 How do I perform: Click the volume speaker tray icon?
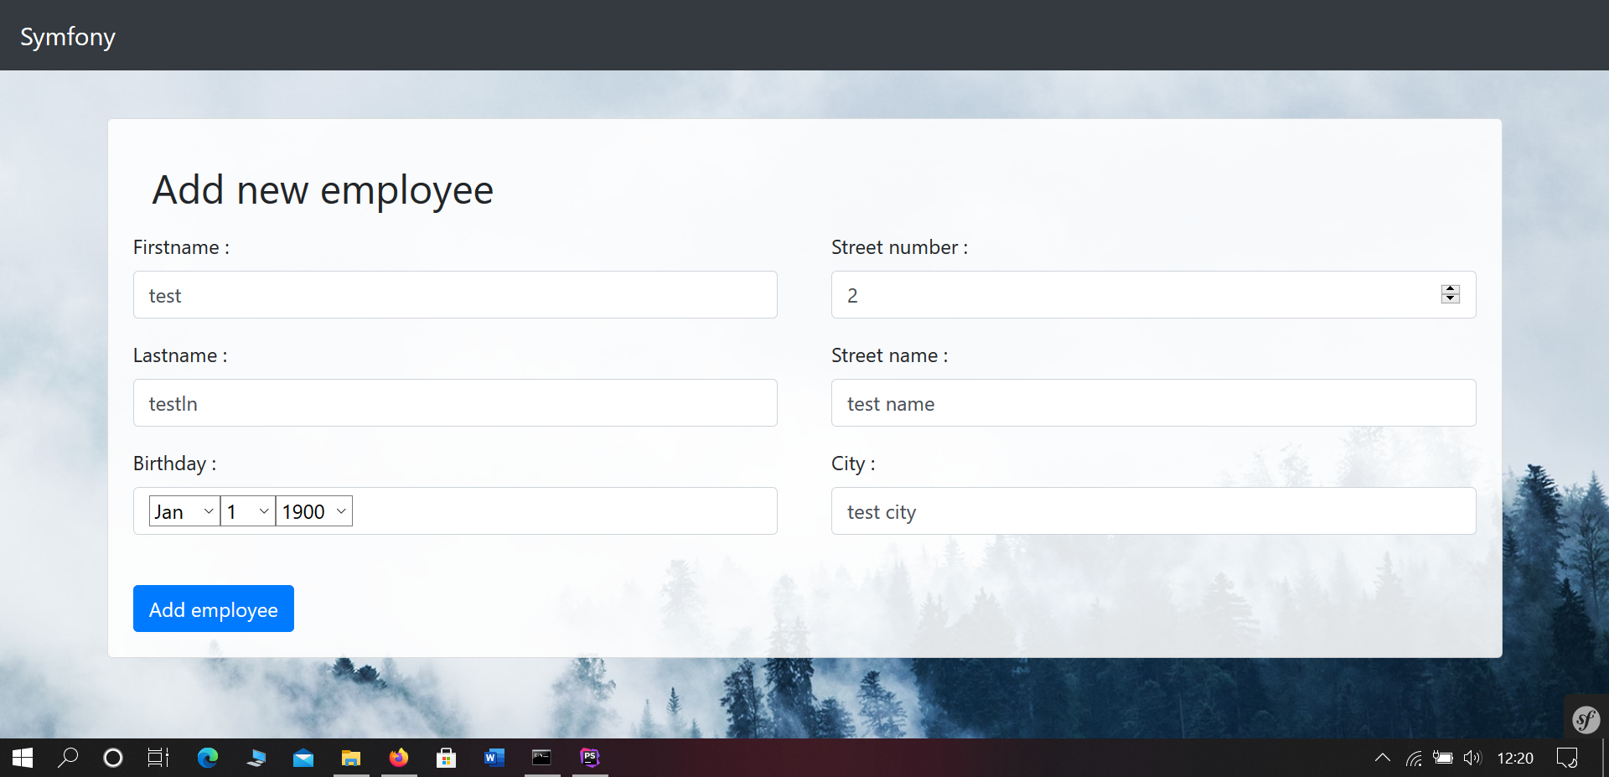pos(1472,758)
